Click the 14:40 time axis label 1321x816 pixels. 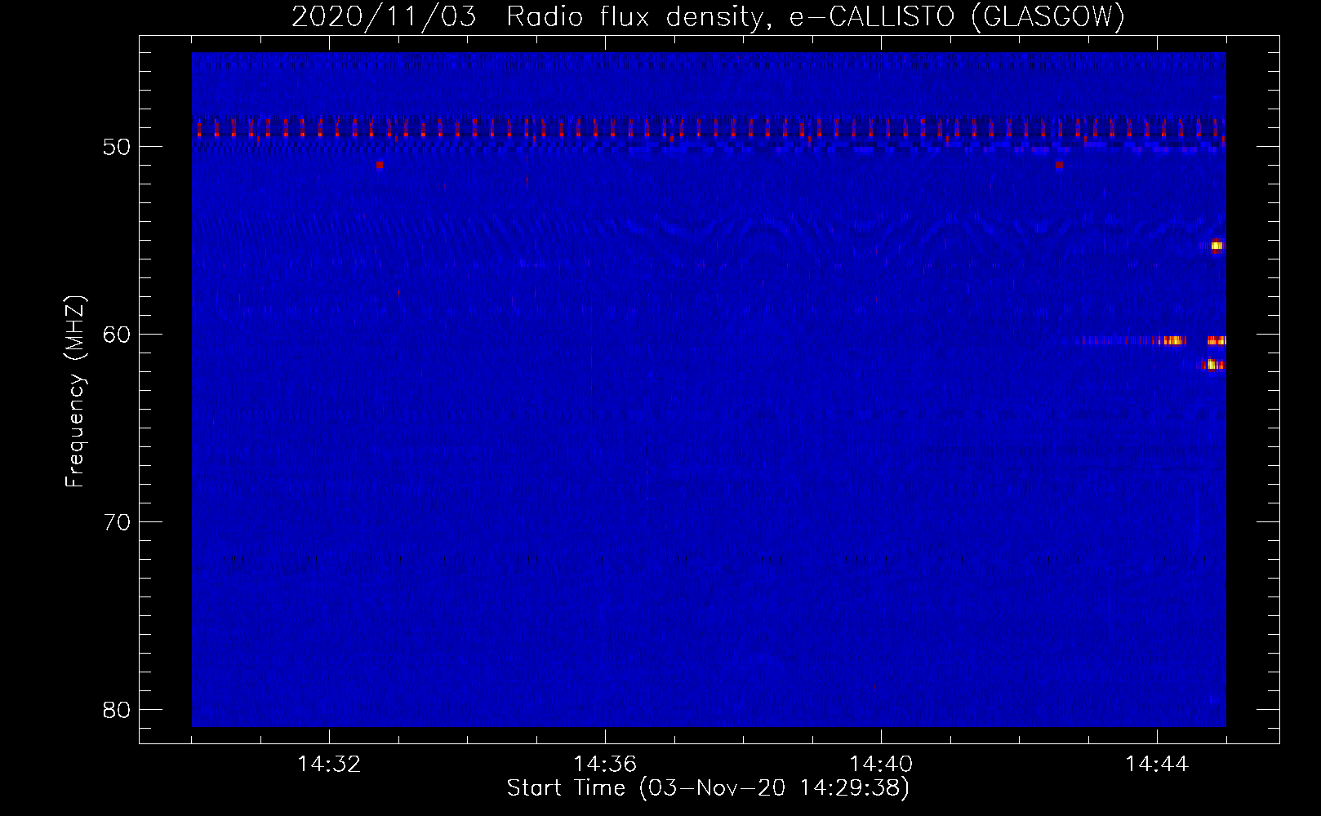(x=881, y=765)
